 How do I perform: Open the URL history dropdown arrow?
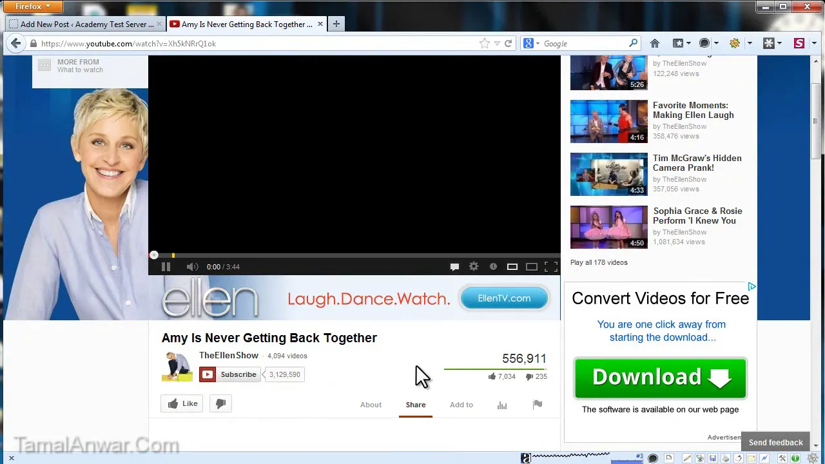click(x=497, y=44)
